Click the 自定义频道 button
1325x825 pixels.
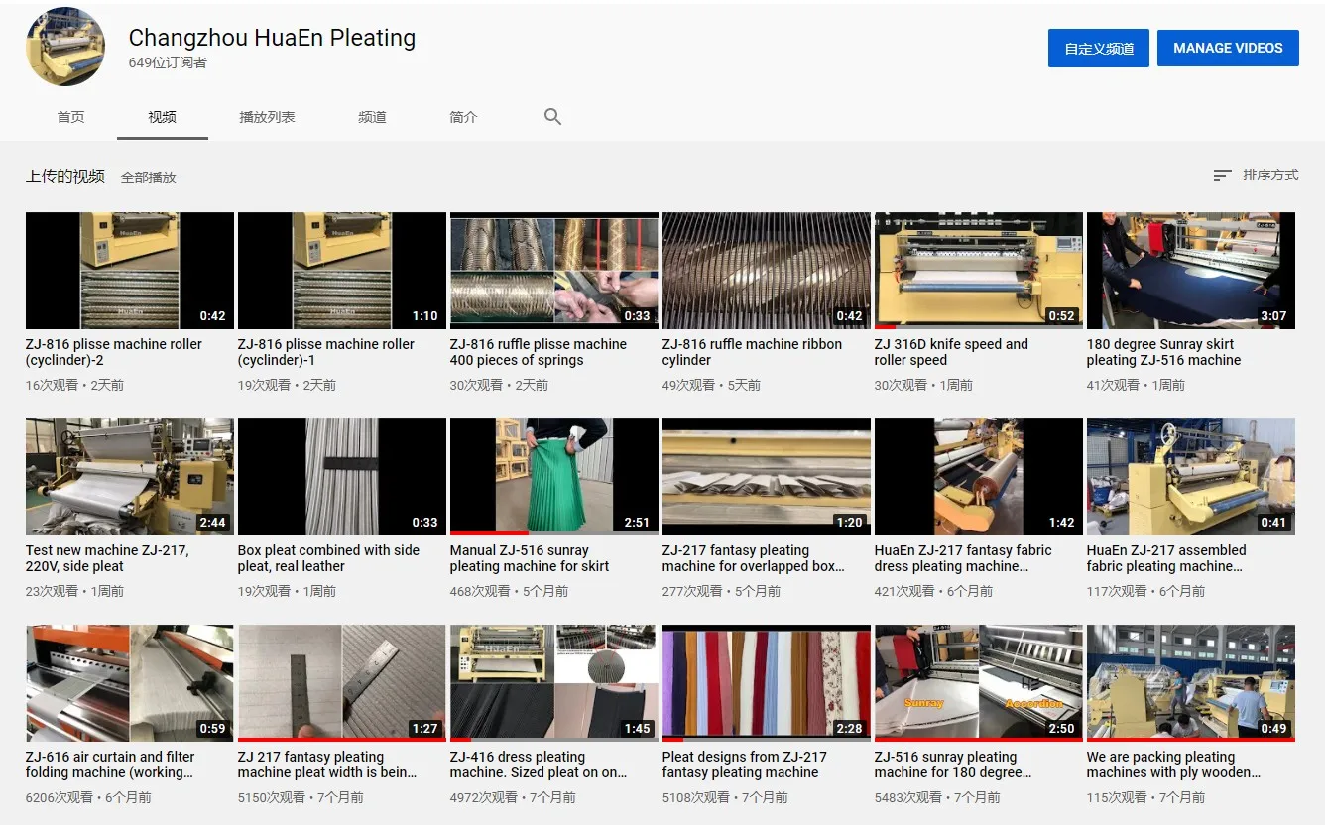point(1098,48)
